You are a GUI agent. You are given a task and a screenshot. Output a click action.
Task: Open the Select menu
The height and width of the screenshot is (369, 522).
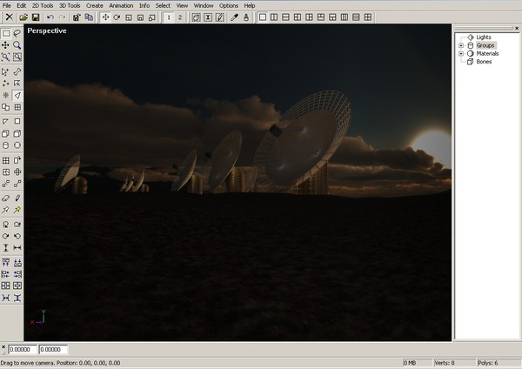[163, 6]
